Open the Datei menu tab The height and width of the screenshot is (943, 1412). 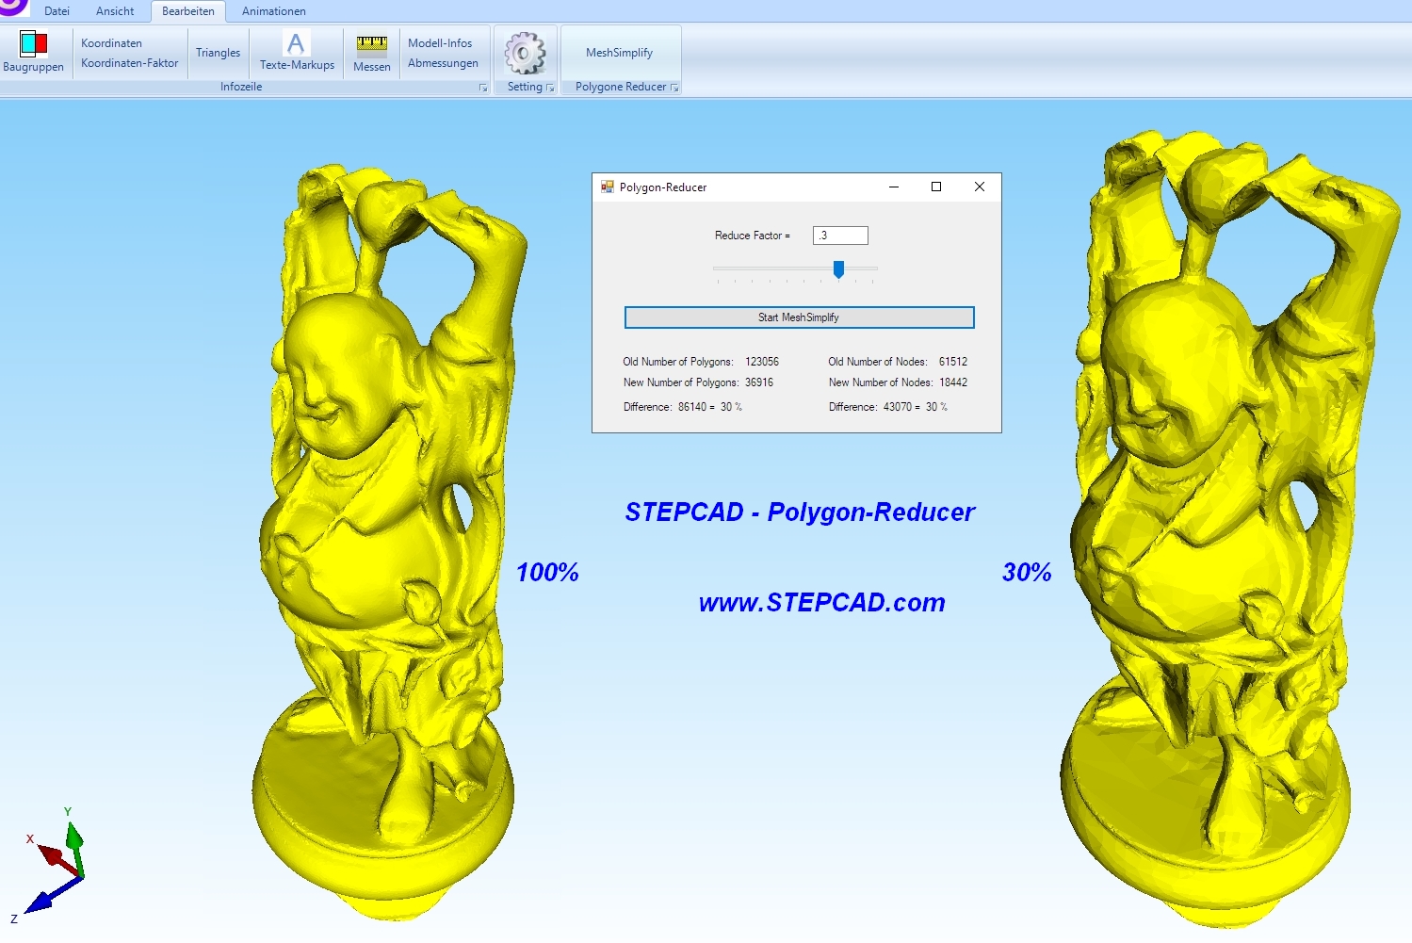[x=57, y=11]
